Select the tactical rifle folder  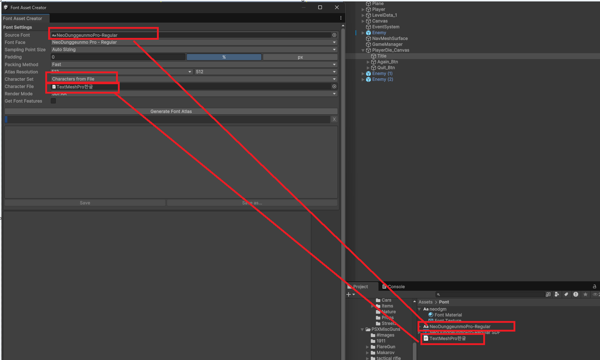coord(388,358)
